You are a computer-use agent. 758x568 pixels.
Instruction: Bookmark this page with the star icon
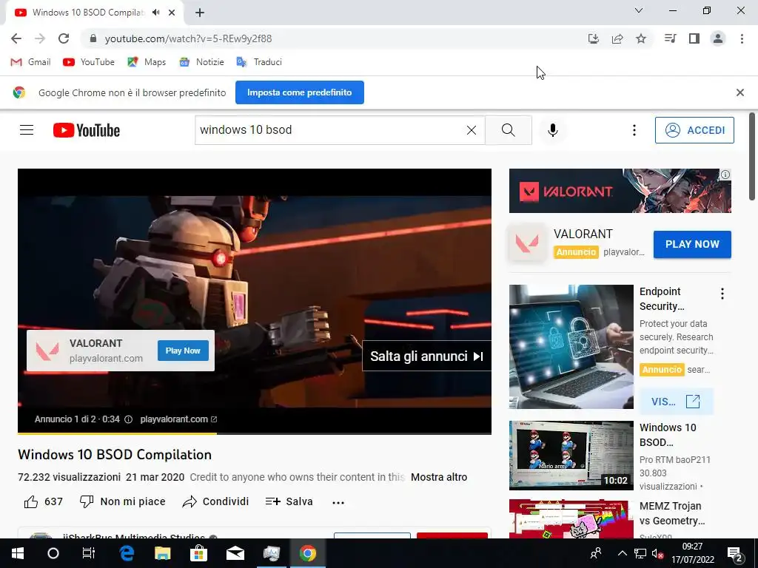(x=641, y=38)
